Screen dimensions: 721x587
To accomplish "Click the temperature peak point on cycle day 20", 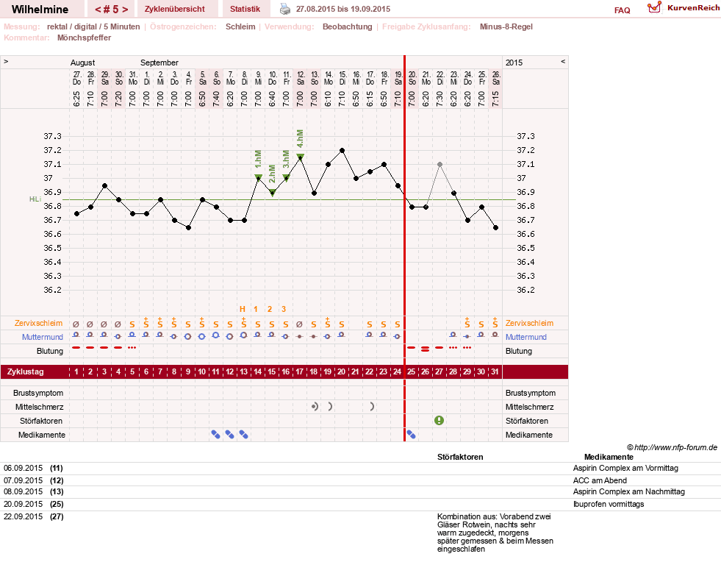I will tap(342, 150).
